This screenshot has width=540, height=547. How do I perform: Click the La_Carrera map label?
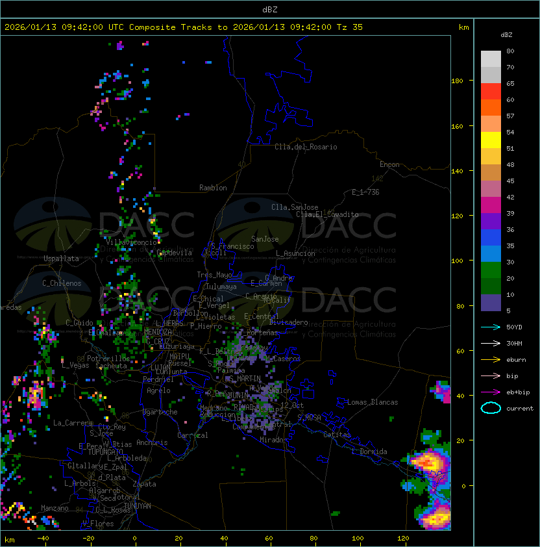pos(73,423)
